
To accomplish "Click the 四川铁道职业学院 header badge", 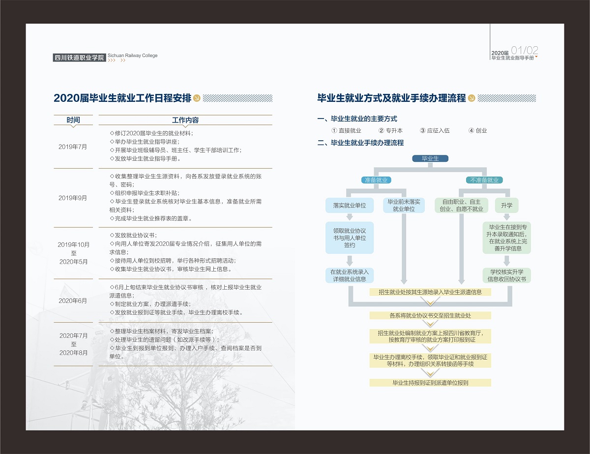I will [79, 58].
